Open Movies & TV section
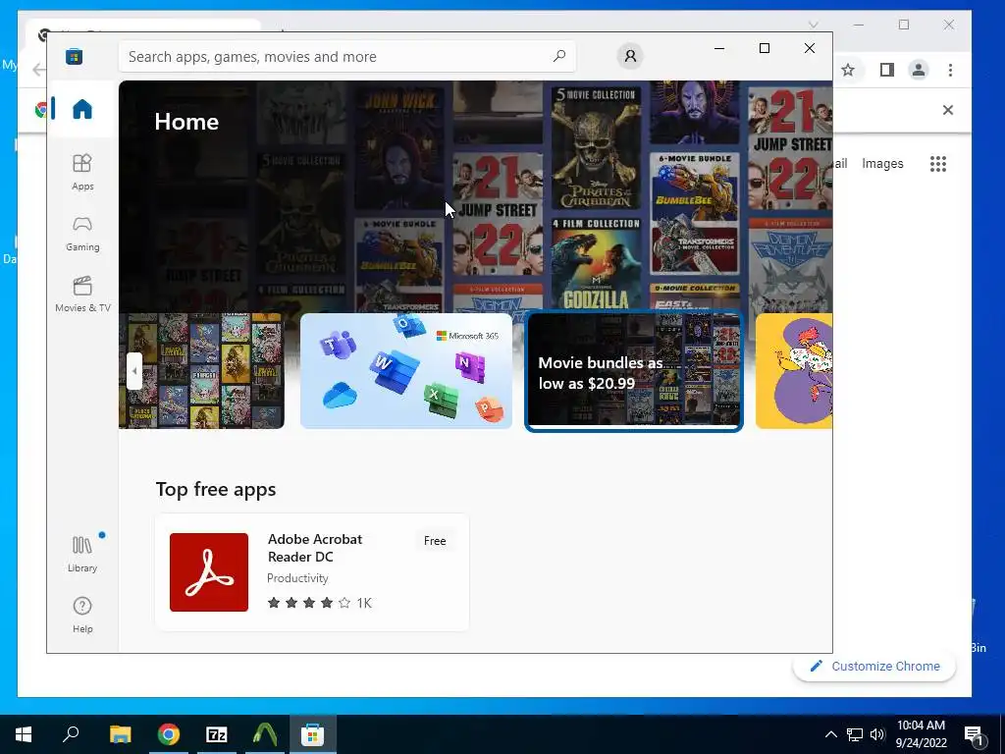The width and height of the screenshot is (1005, 754). [82, 295]
